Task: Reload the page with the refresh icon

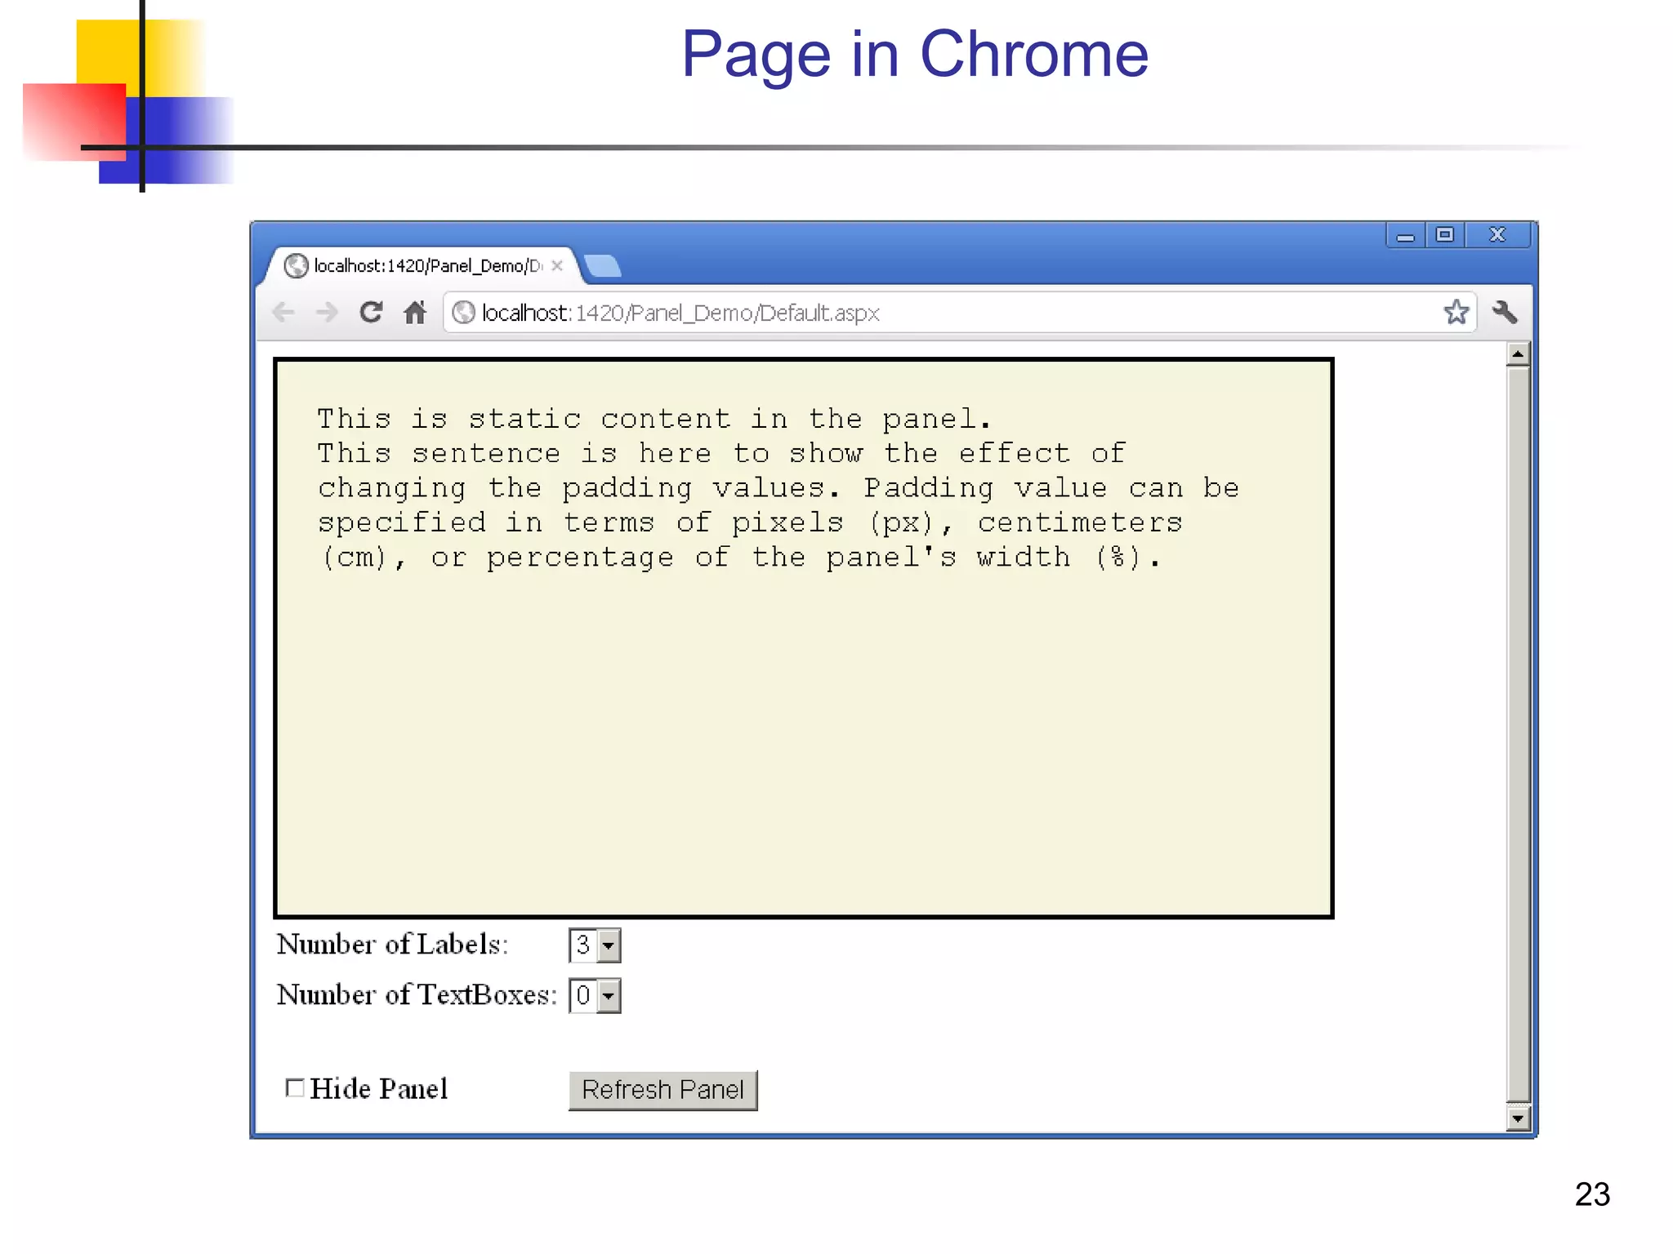Action: [371, 313]
